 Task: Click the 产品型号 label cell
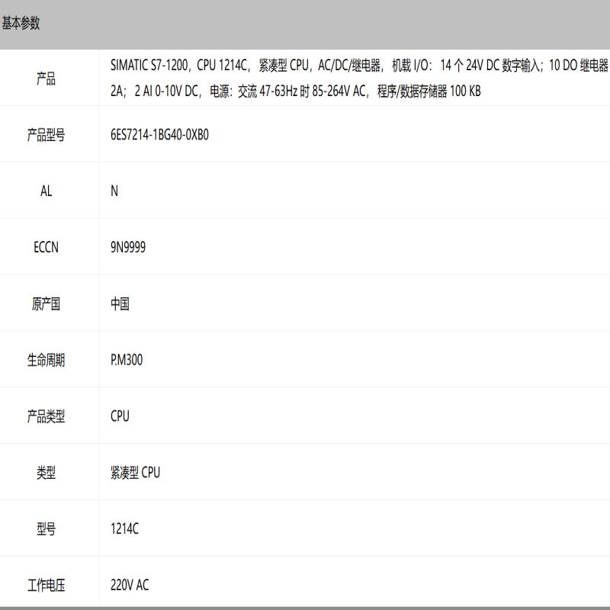point(46,135)
